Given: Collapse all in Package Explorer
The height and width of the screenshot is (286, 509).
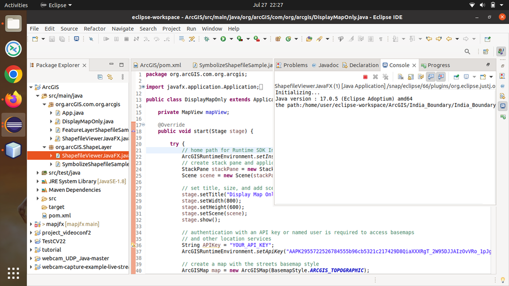Looking at the screenshot, I should 100,77.
